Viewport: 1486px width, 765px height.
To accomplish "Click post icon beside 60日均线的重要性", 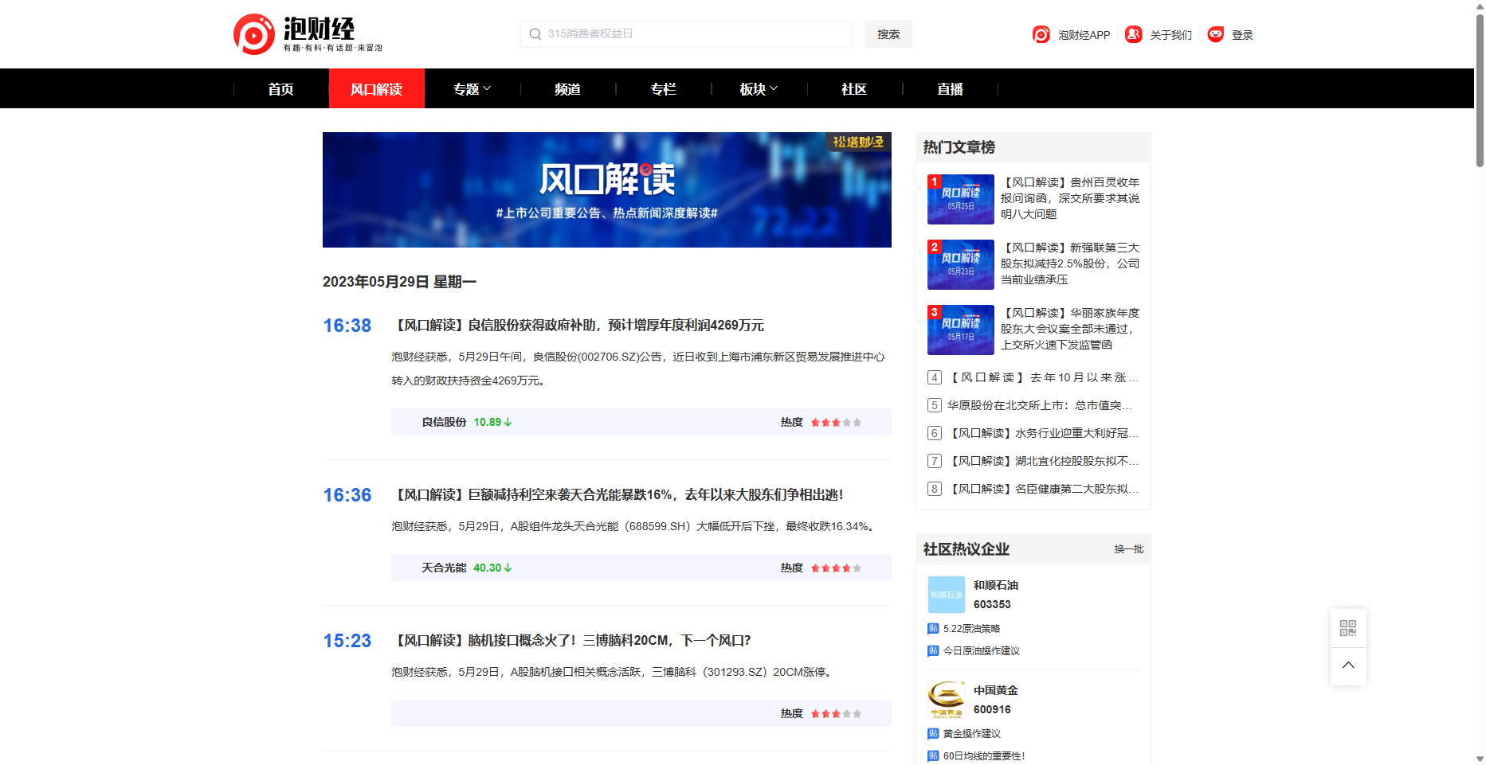I will (933, 756).
